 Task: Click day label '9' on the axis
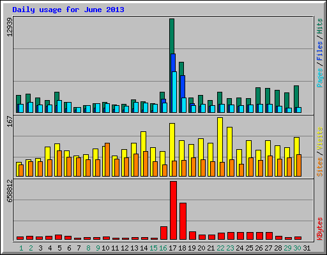click(98, 248)
